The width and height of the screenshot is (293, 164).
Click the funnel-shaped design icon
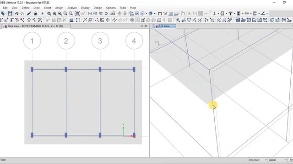[230, 14]
